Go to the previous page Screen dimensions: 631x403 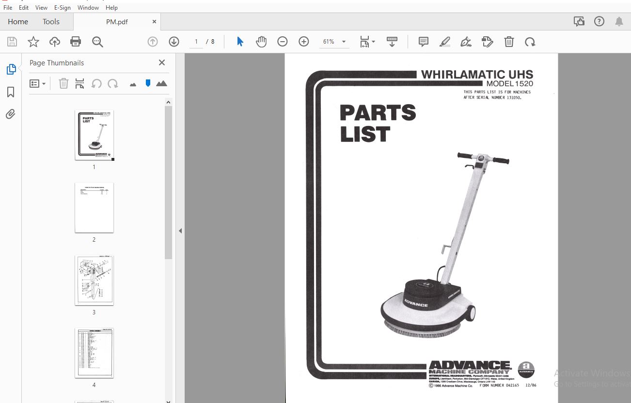153,42
